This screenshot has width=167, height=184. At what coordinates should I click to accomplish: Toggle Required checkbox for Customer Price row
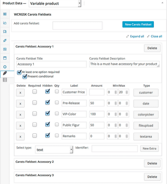coord(35,92)
